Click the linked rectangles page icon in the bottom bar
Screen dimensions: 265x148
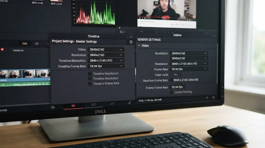(x=93, y=105)
